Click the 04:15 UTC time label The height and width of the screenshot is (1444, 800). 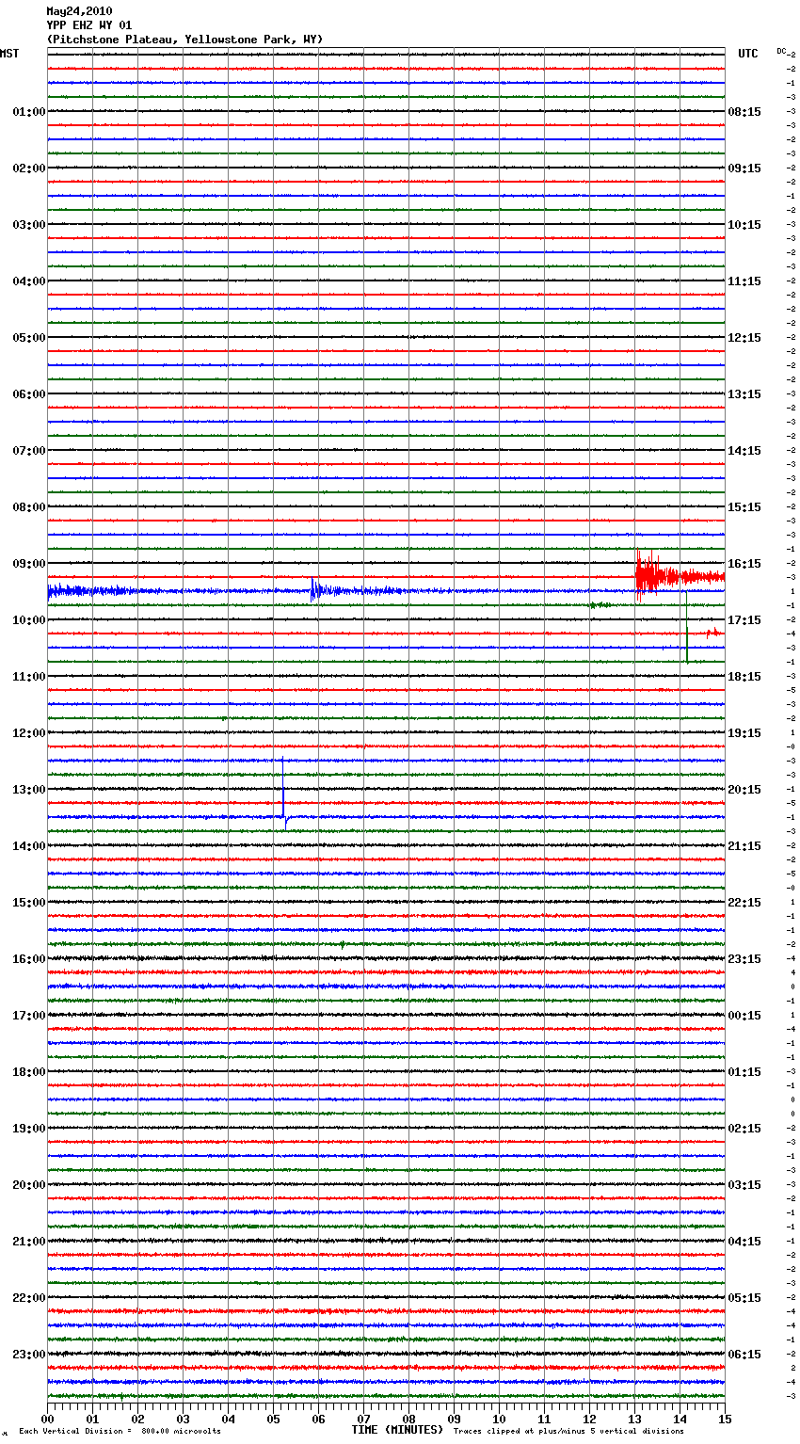(x=744, y=1242)
